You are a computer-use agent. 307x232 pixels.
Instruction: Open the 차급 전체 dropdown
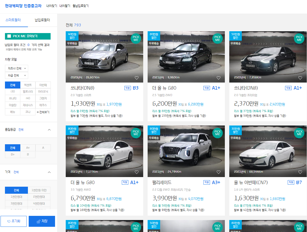[x=16, y=76]
